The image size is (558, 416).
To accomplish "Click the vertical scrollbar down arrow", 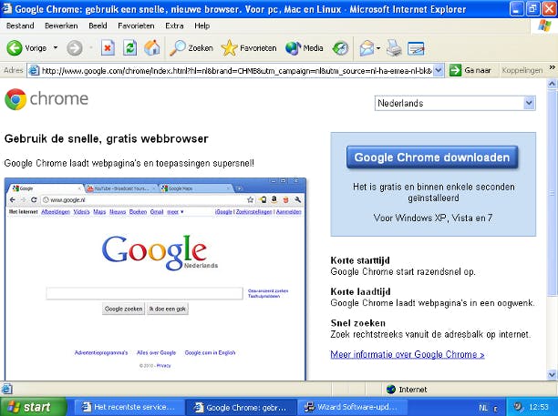I will click(552, 374).
